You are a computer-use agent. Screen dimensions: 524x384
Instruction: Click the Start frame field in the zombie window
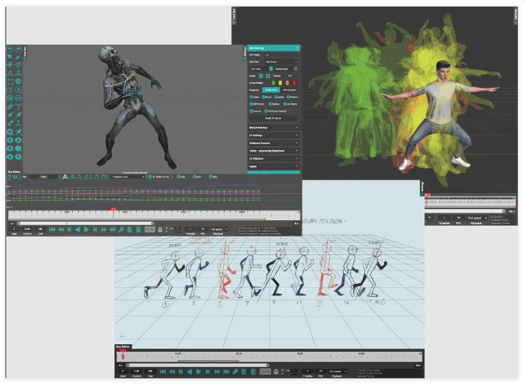point(14,229)
